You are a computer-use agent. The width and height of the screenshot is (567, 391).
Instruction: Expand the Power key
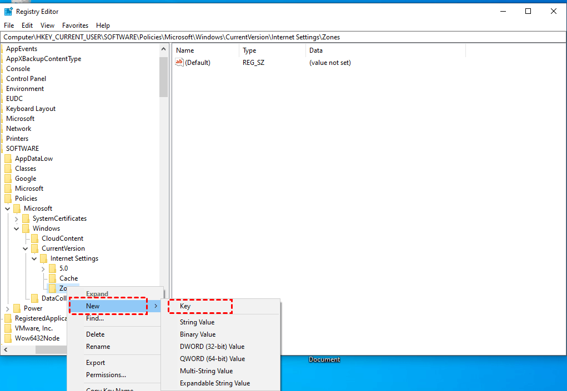(8, 309)
